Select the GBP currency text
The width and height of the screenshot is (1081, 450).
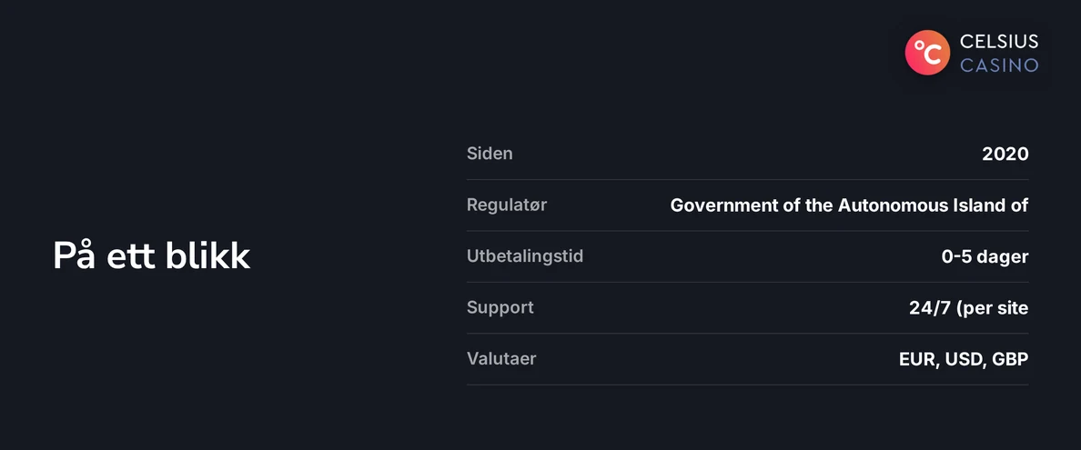pos(1011,360)
